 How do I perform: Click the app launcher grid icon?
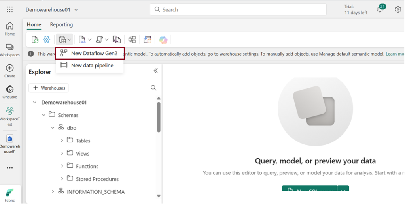click(x=9, y=9)
